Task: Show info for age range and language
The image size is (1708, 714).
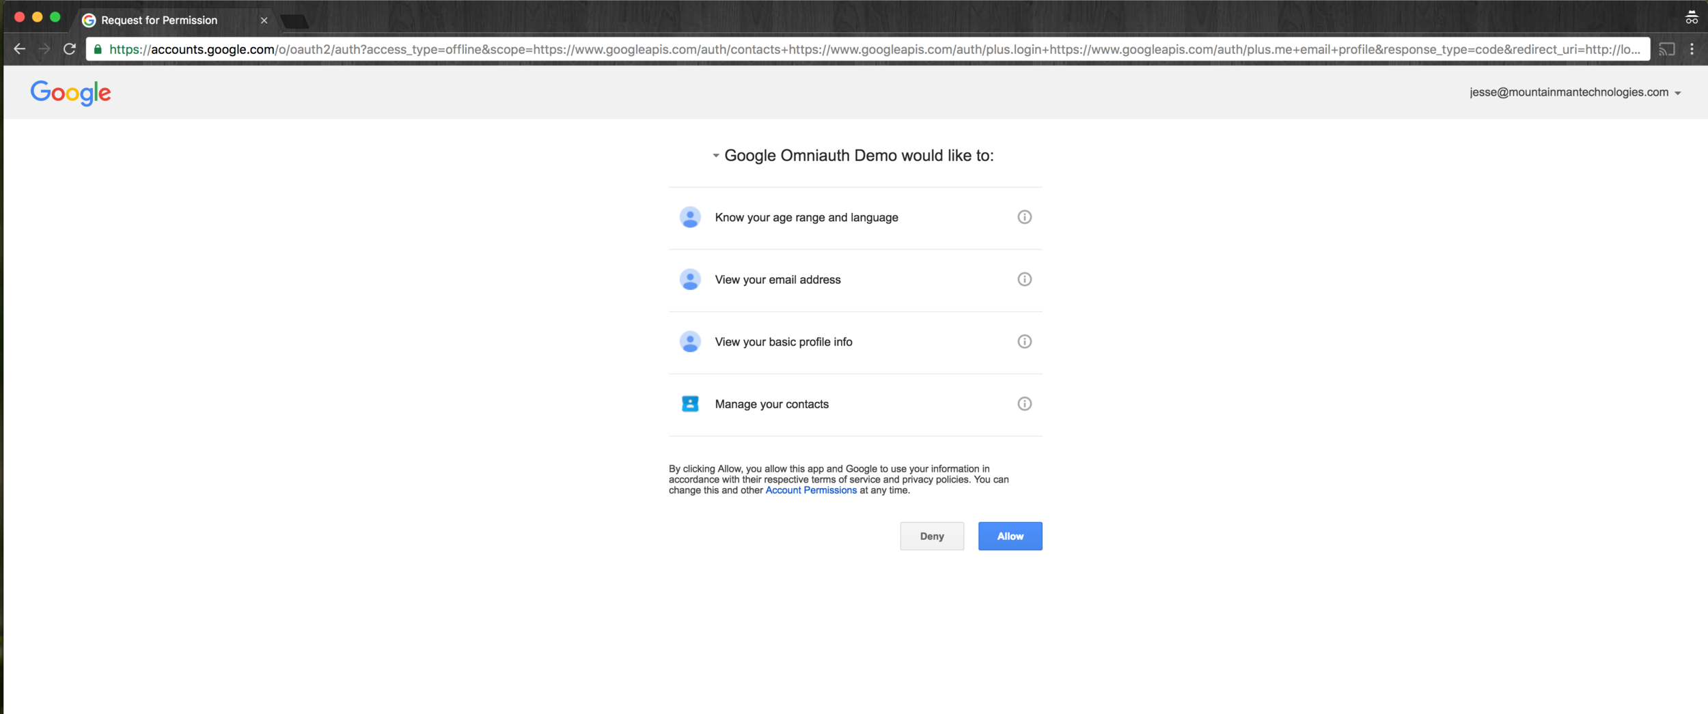Action: pos(1024,217)
